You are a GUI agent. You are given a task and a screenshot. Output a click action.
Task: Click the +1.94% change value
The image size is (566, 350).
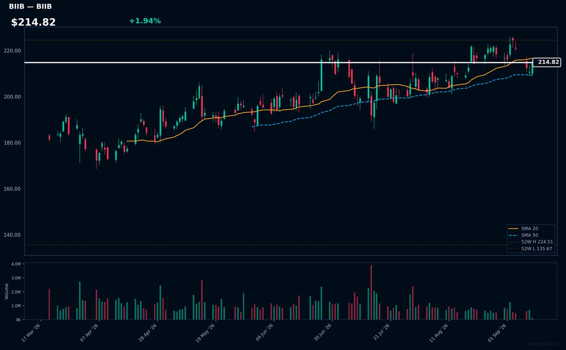pyautogui.click(x=145, y=21)
